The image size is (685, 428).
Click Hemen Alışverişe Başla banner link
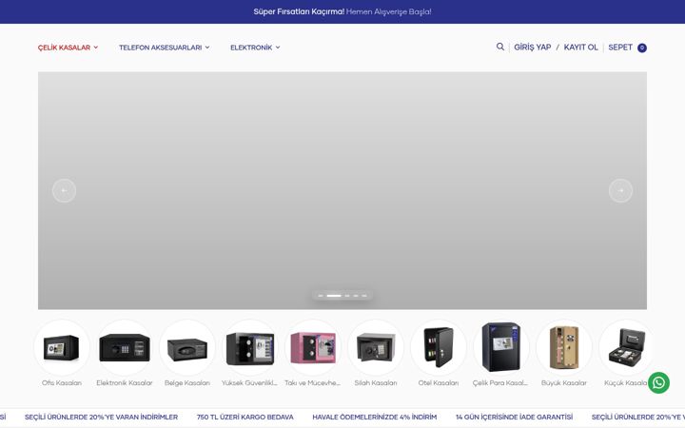point(389,11)
